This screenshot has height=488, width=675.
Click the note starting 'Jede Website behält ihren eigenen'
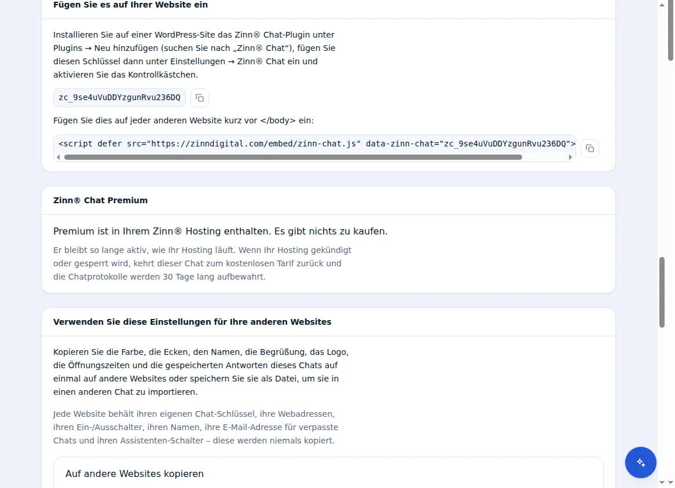(x=196, y=427)
